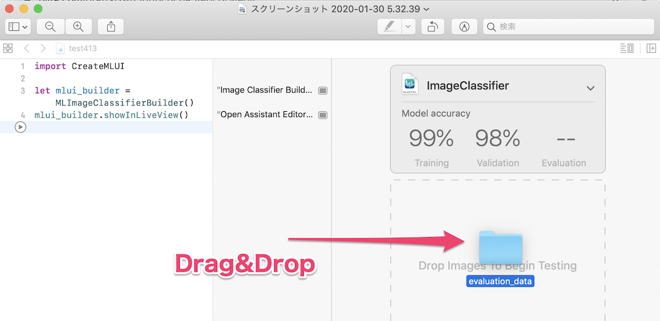Toggle the Image Classifier Builder result view
The height and width of the screenshot is (321, 660).
pos(323,90)
